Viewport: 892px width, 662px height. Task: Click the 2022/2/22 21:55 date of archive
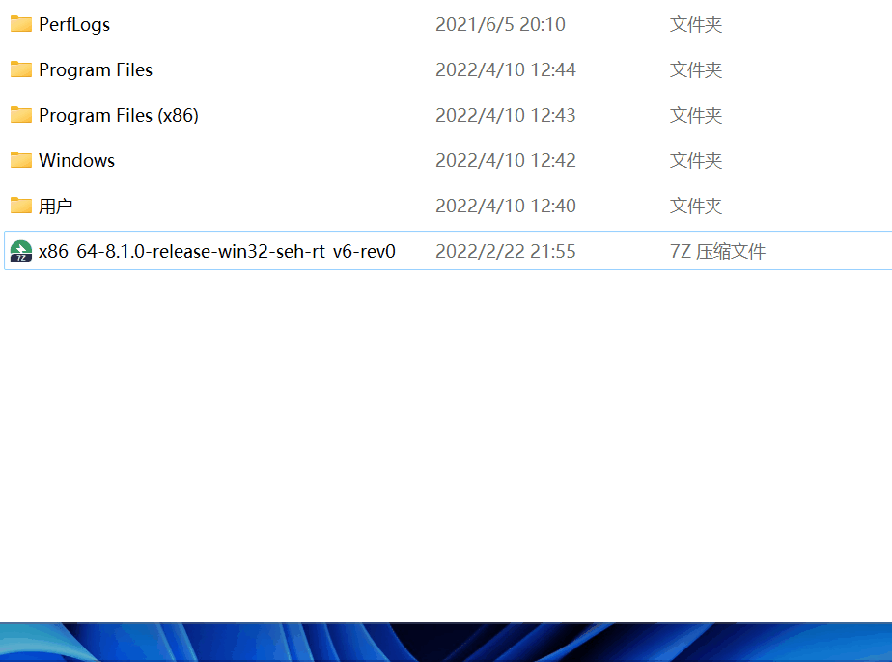[506, 251]
